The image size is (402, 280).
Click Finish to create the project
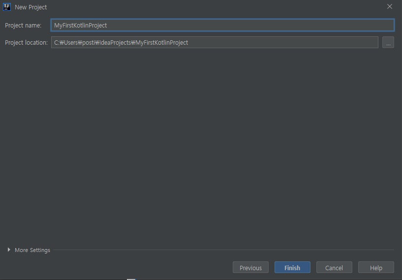click(292, 267)
